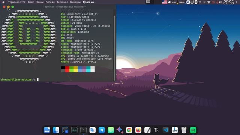Click the shield security tray icon
Viewport: 240px width, 135px height.
point(209,2)
